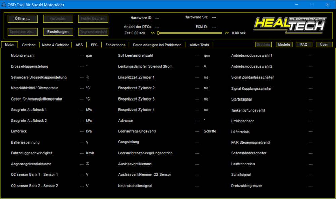The image size is (336, 199).
Task: Click the OBD Tool application icon in titlebar
Action: click(4, 4)
